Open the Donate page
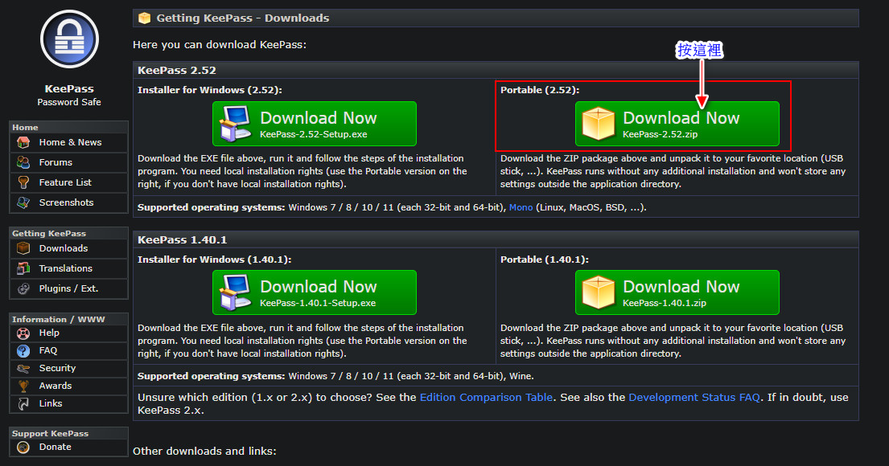Screen dimensions: 889x466 69,448
